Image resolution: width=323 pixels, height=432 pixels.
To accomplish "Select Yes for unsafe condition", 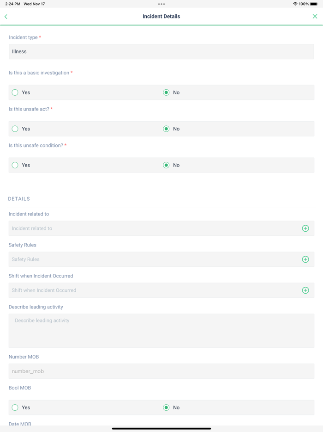I will point(15,165).
